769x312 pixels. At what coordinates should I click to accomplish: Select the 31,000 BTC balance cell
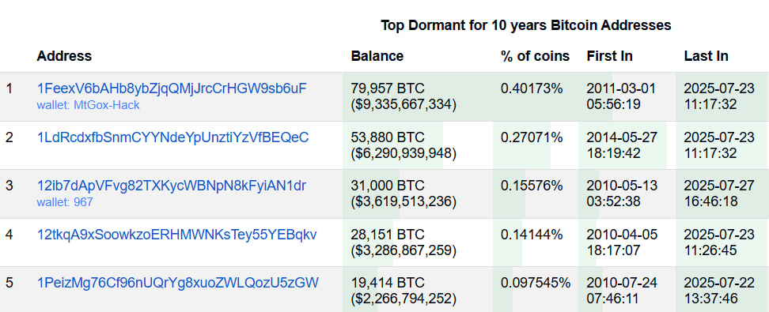[x=388, y=186]
